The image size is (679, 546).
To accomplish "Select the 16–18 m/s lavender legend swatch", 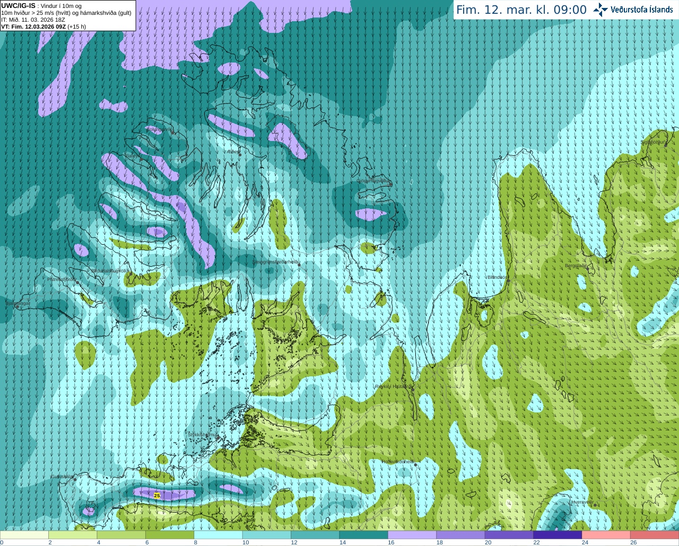I will point(412,535).
